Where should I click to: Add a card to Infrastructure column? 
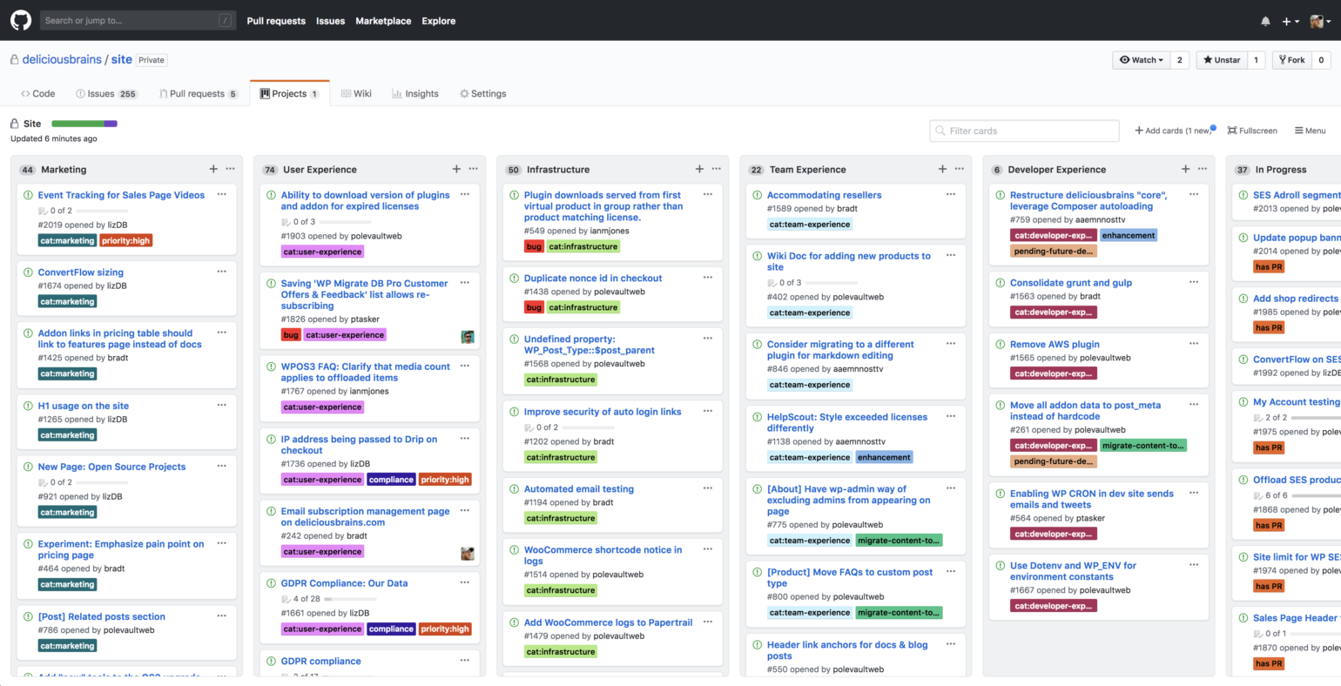tap(699, 169)
